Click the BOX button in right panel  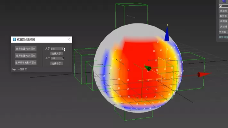[x=223, y=16]
